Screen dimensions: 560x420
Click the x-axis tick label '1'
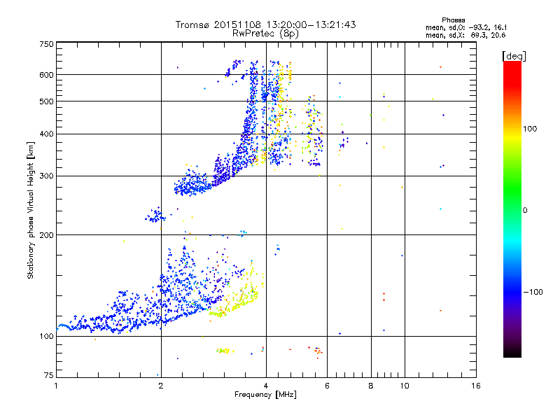56,386
